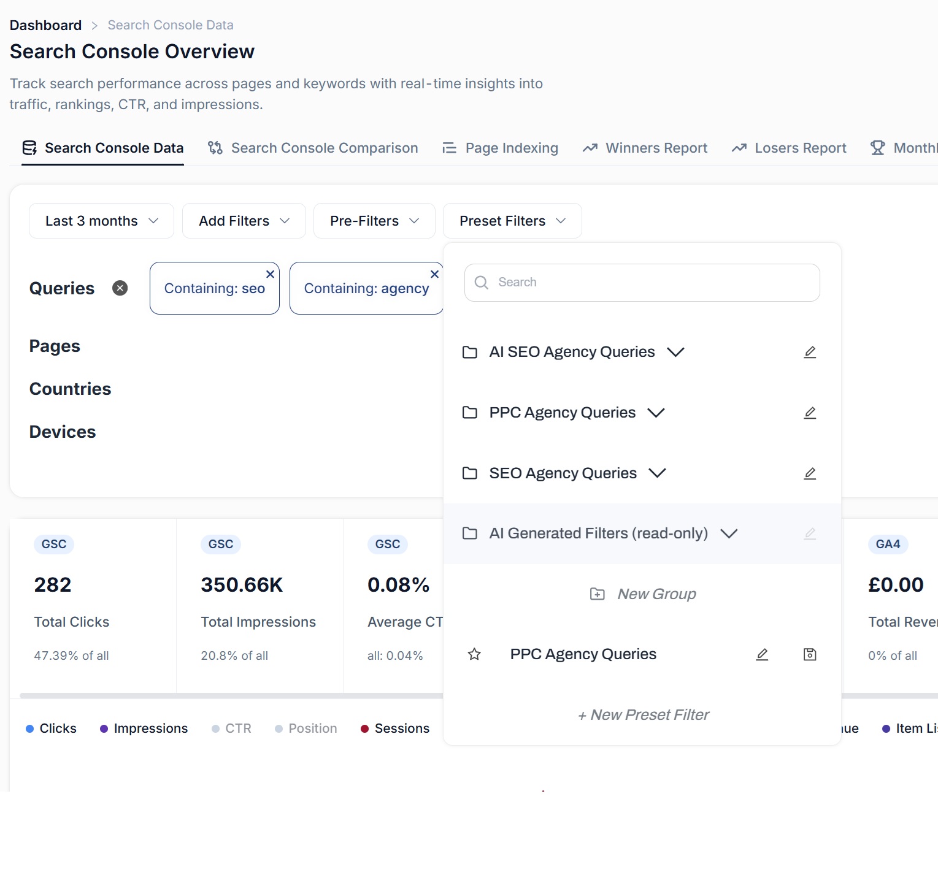Edit the PPC Agency Queries group
The height and width of the screenshot is (883, 938).
(x=810, y=413)
